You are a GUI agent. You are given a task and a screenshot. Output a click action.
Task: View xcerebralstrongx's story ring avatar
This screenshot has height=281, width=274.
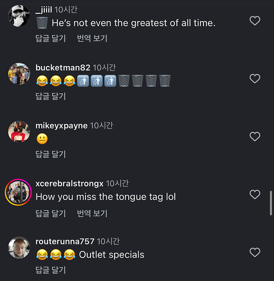(19, 192)
